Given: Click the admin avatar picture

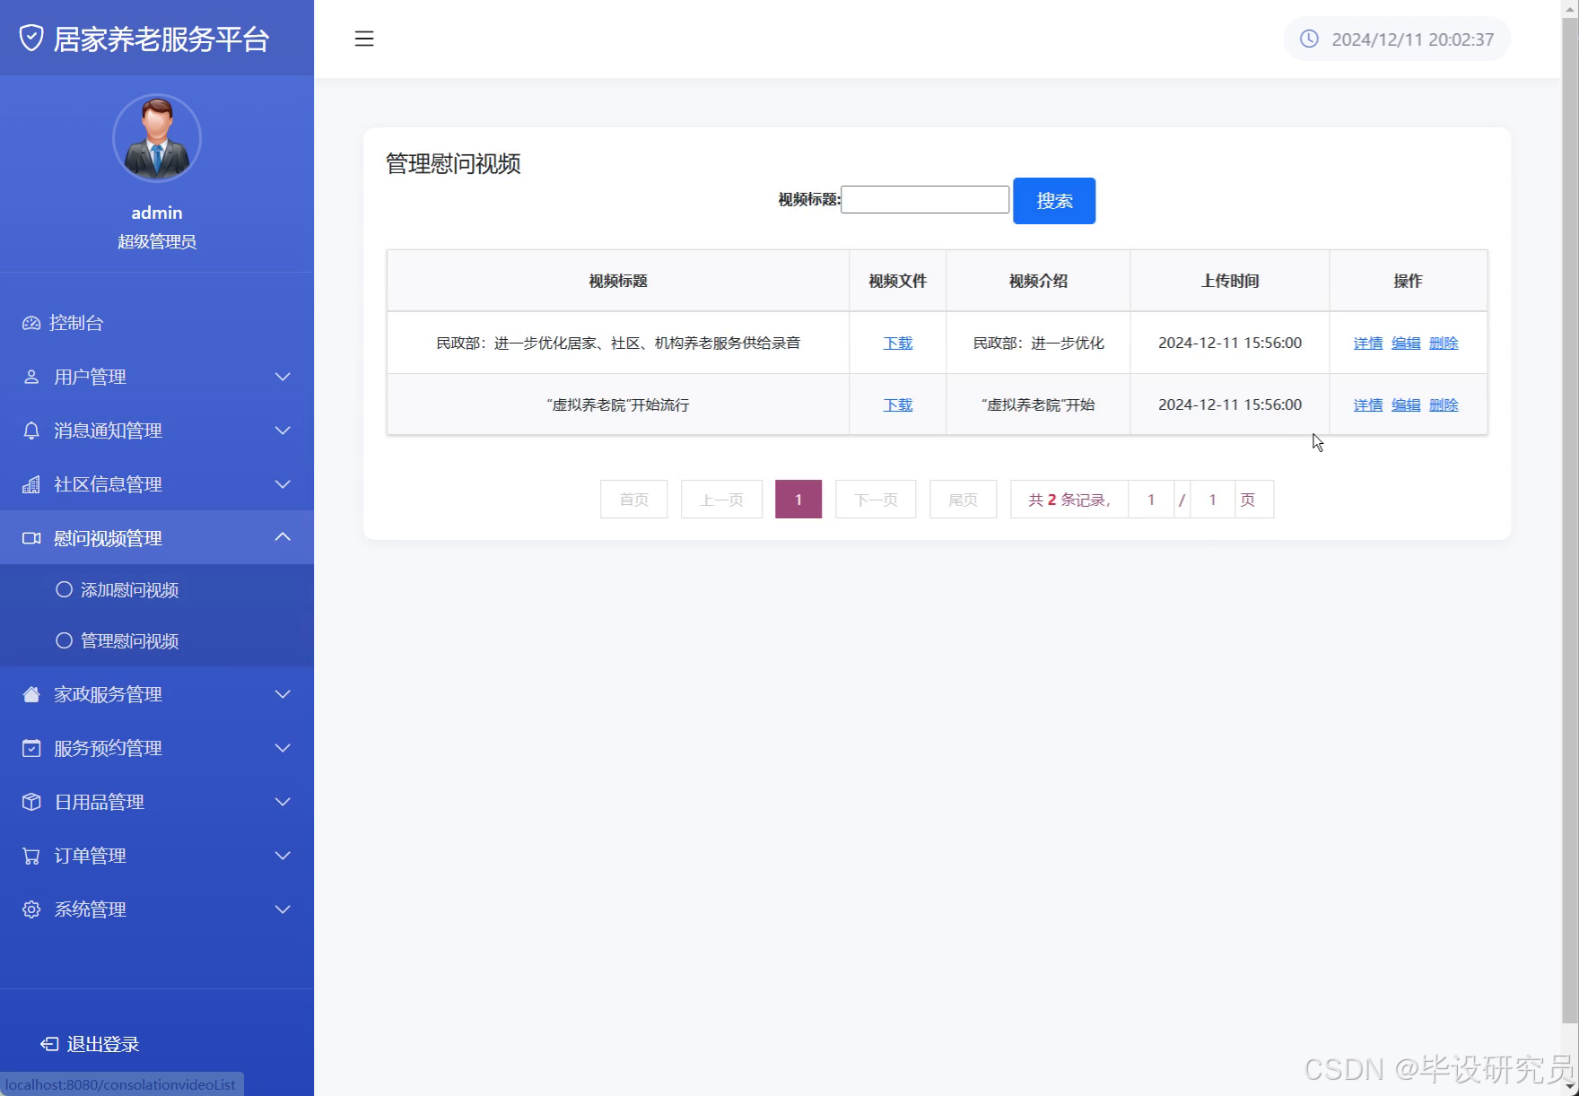Looking at the screenshot, I should [x=157, y=138].
